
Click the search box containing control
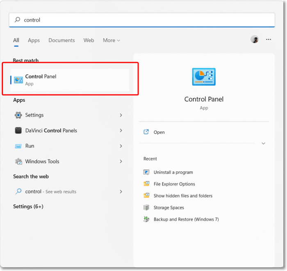tap(142, 20)
